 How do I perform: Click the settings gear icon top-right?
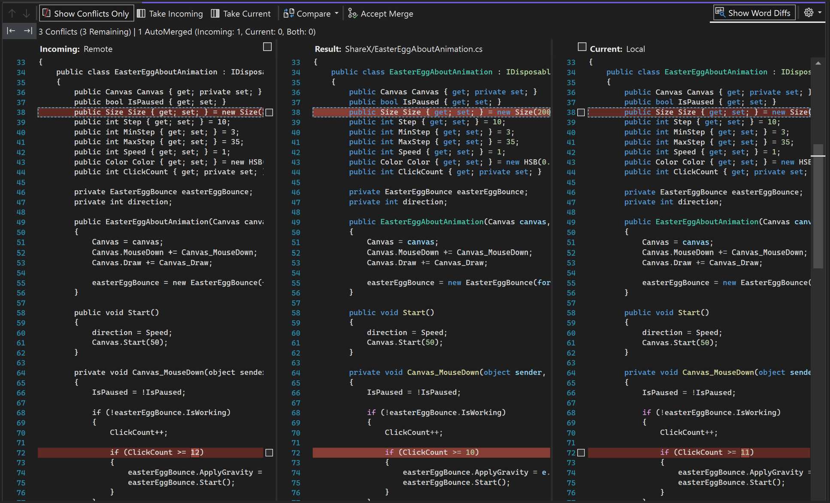(x=809, y=12)
